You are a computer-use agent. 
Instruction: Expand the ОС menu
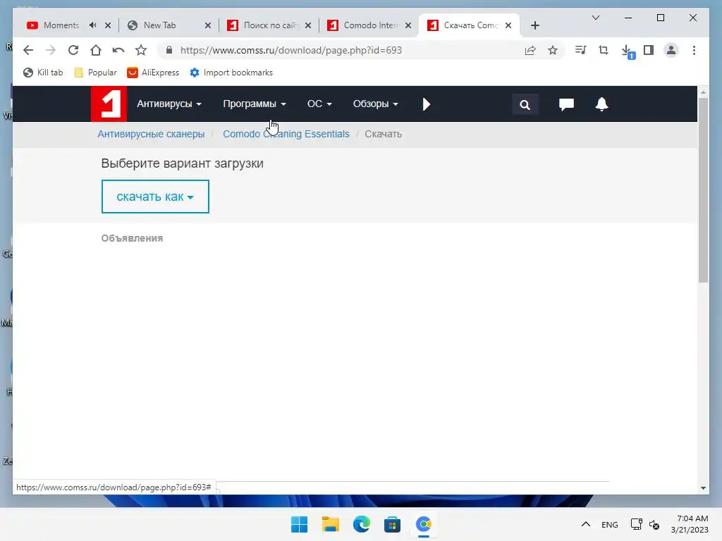pyautogui.click(x=319, y=104)
